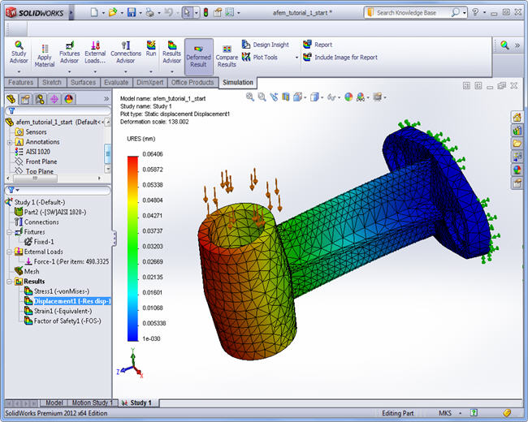Toggle Deformed Result display

pyautogui.click(x=199, y=57)
